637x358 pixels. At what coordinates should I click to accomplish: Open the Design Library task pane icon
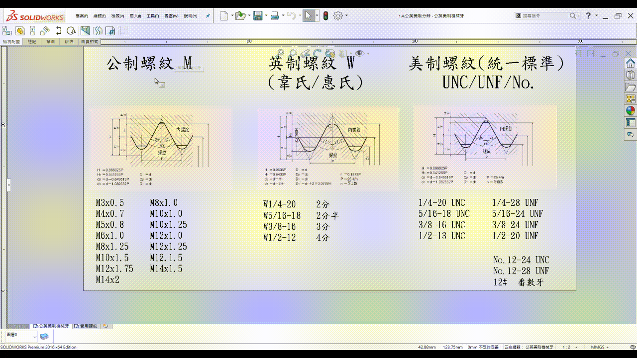(x=631, y=75)
